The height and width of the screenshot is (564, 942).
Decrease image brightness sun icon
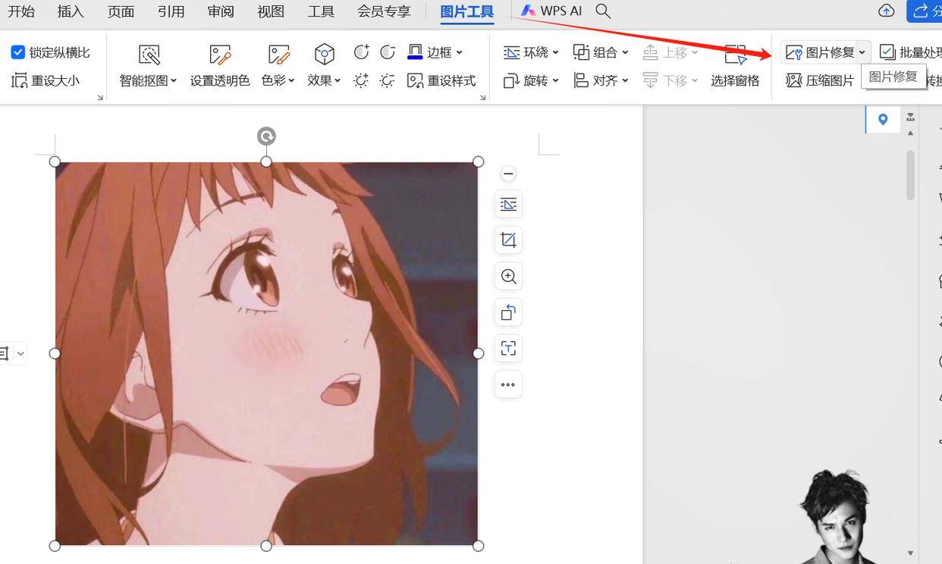[388, 80]
